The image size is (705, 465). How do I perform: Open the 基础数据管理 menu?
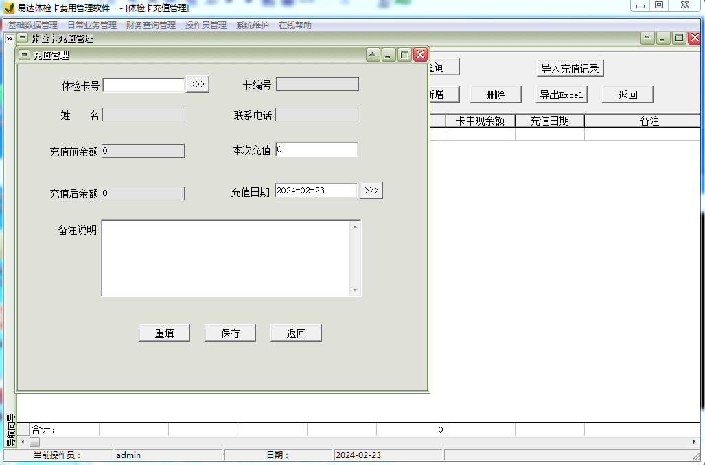click(x=33, y=25)
